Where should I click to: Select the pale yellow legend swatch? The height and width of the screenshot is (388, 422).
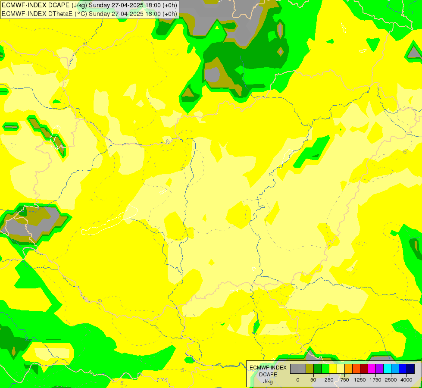coord(341,369)
